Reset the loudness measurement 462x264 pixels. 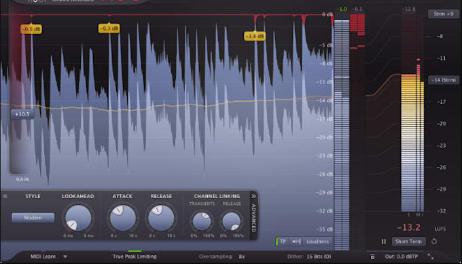[434, 242]
